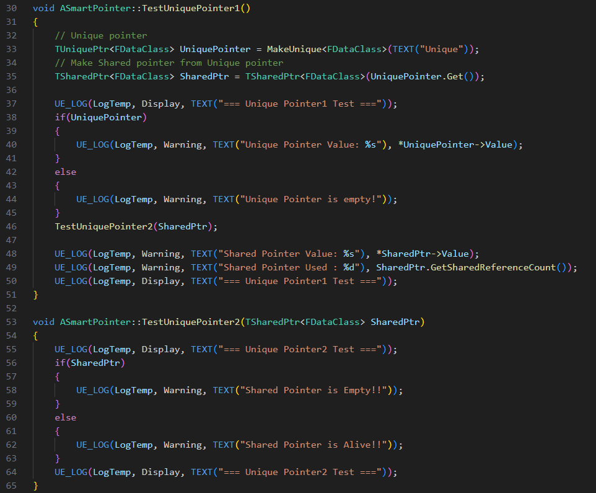
Task: Click the string "Shared Pointer Used : %d"
Action: pos(289,267)
